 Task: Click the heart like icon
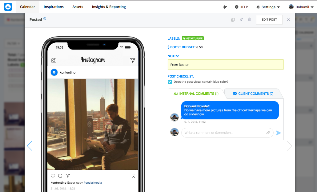tap(53, 176)
